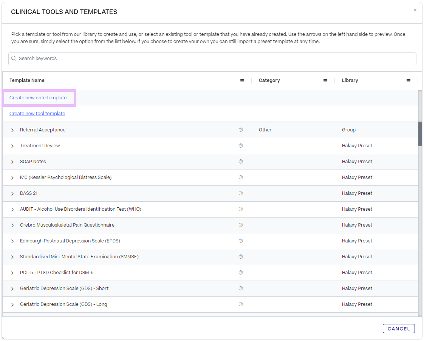424x341 pixels.
Task: Select the Referral Acceptance template name
Action: tap(43, 130)
